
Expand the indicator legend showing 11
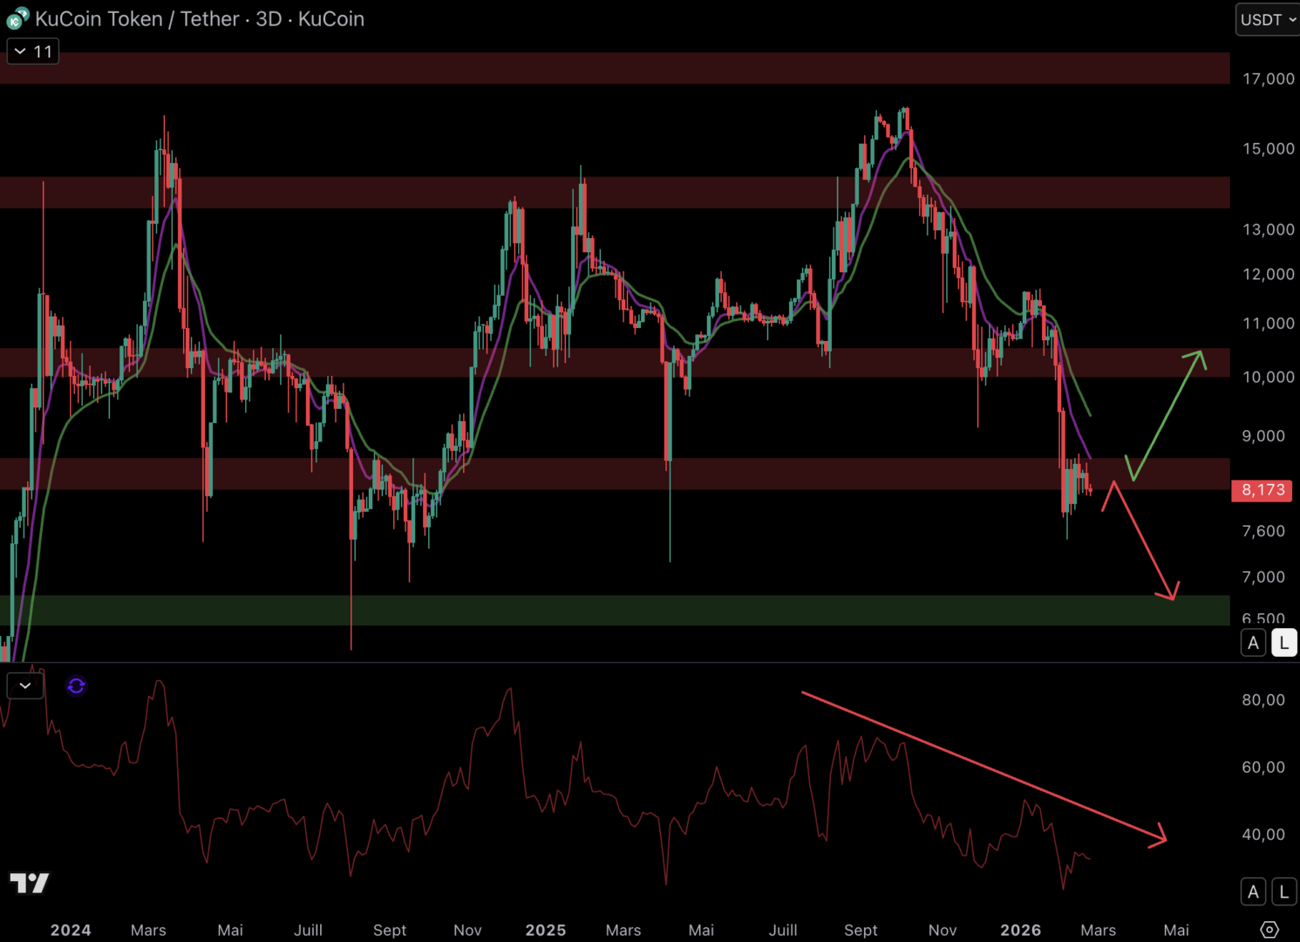click(x=33, y=51)
